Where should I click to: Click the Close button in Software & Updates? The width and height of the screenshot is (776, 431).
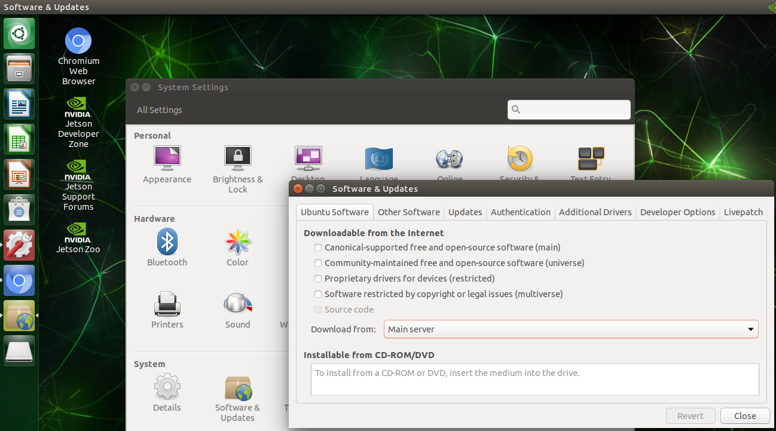click(x=745, y=416)
